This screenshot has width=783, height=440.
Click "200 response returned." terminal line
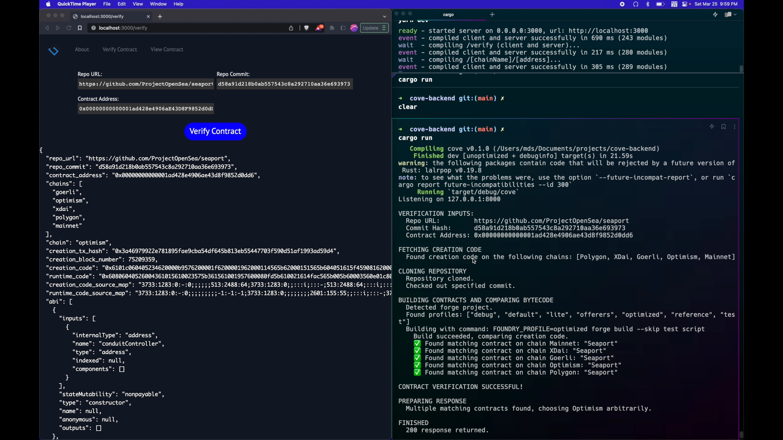pos(447,430)
